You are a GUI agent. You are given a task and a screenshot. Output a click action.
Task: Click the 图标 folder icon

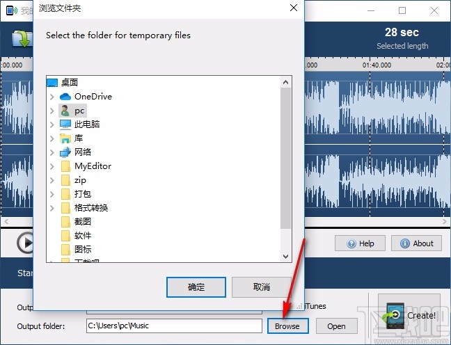[65, 249]
